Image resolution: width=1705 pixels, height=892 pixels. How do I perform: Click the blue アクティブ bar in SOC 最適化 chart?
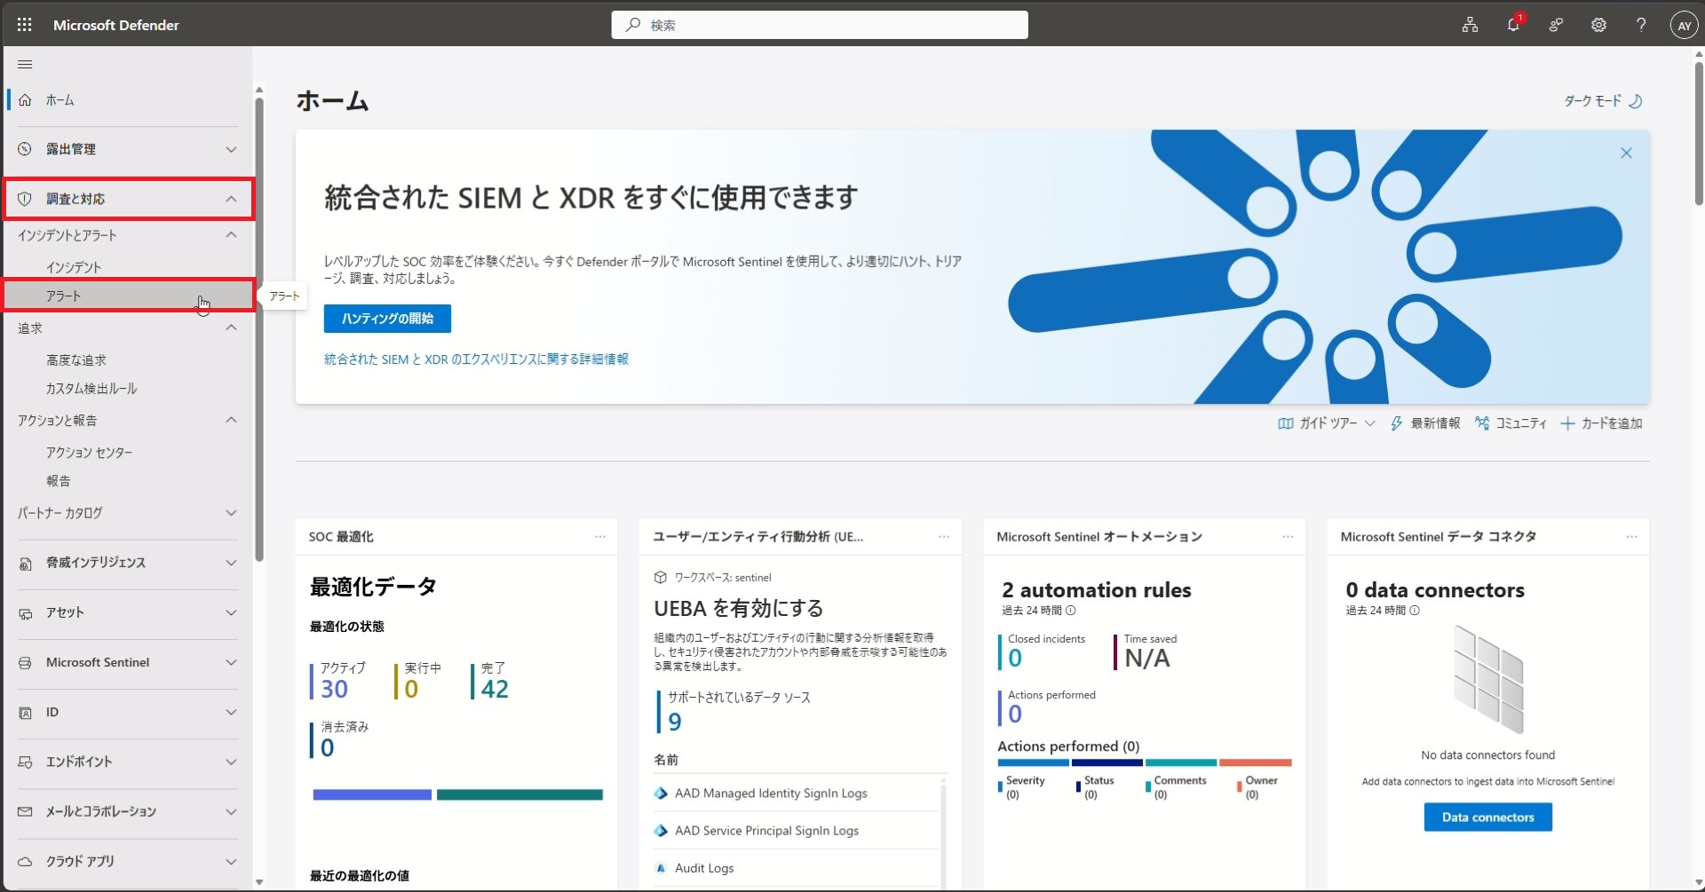point(372,795)
